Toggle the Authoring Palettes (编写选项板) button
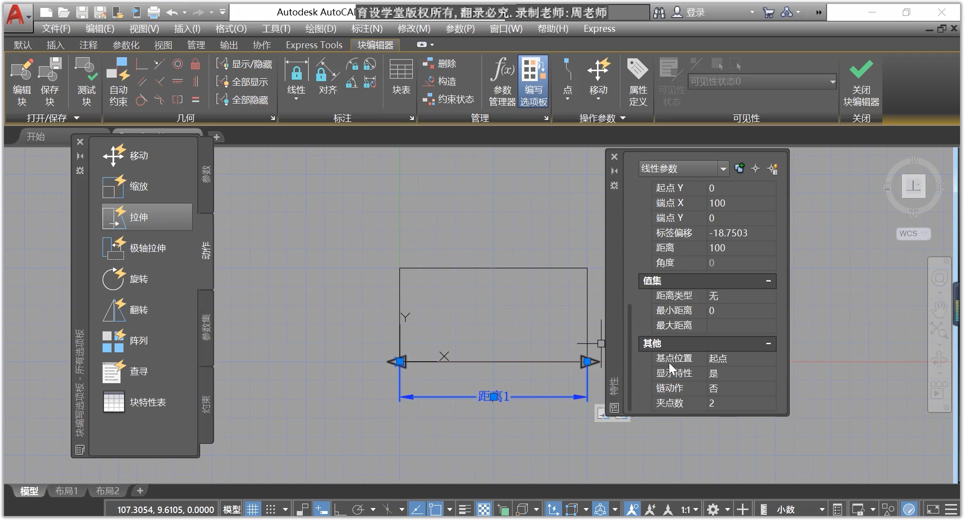964x520 pixels. 533,82
